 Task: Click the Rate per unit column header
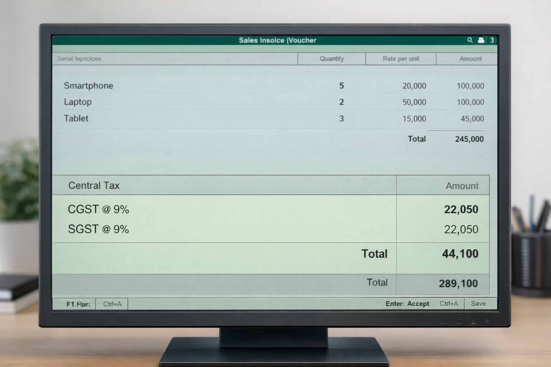[401, 59]
